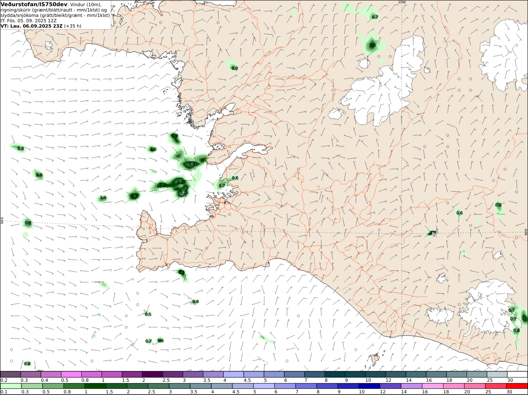Click the 2.2 rainfall label
Viewport: 528px width, 395px height.
162,185
